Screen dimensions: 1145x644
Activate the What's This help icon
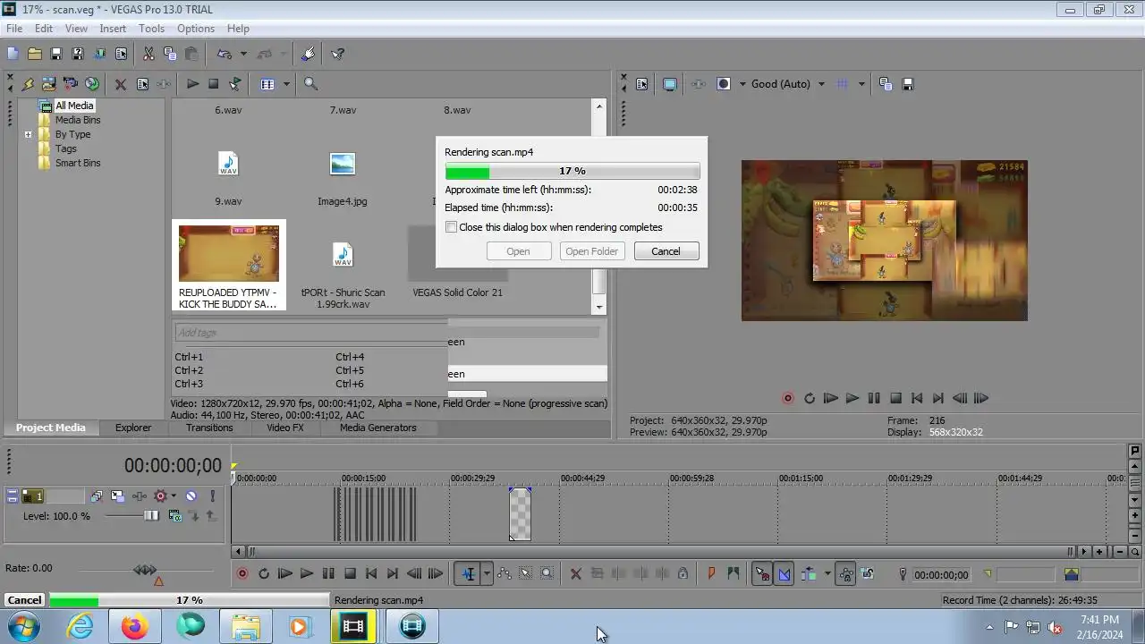pyautogui.click(x=338, y=54)
